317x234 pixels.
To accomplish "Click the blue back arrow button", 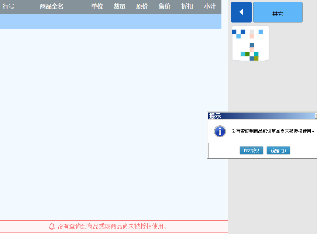I will [x=241, y=12].
